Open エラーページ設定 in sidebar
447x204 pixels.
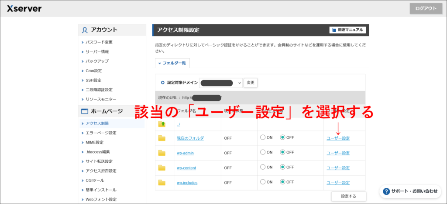[101, 133]
